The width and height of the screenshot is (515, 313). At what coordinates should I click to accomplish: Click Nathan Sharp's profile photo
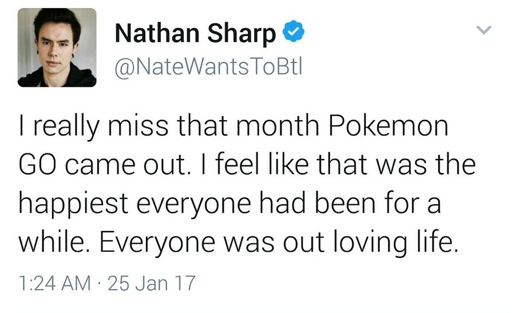tap(57, 47)
